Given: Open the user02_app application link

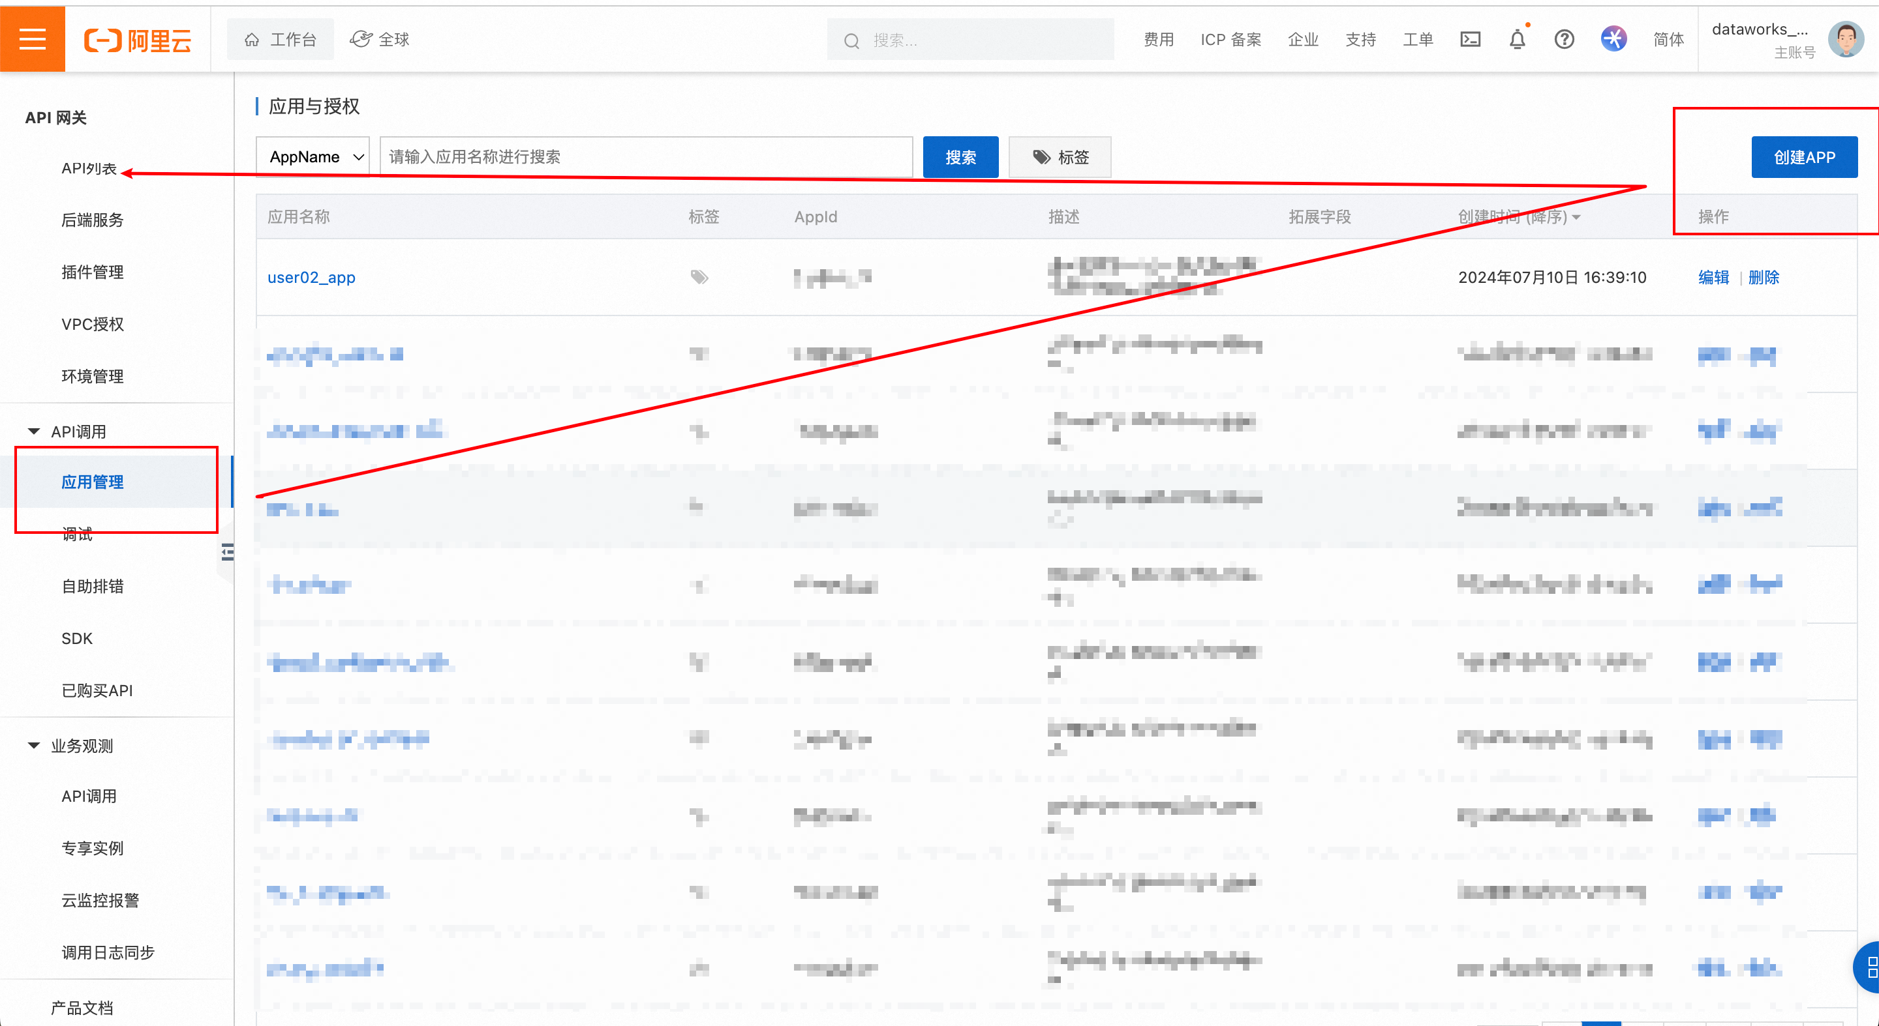Looking at the screenshot, I should click(x=311, y=277).
